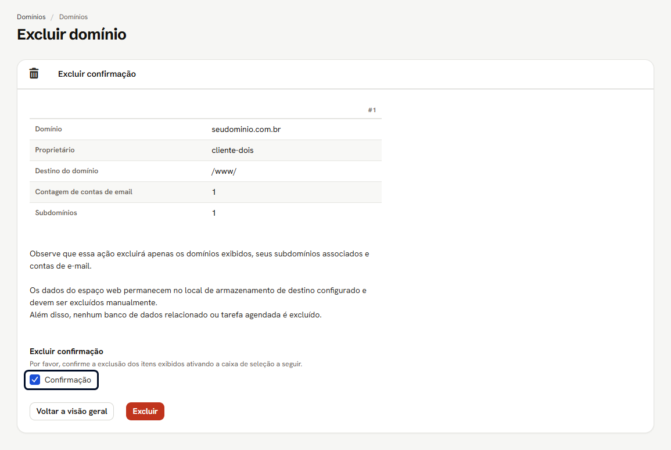Screen dimensions: 671x450
Task: Click the Subdomínios row label
Action: (x=56, y=213)
